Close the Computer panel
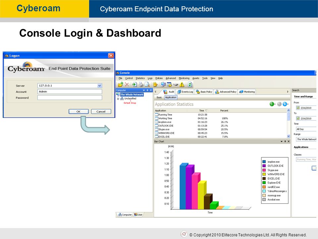The width and height of the screenshot is (318, 239). (x=151, y=90)
